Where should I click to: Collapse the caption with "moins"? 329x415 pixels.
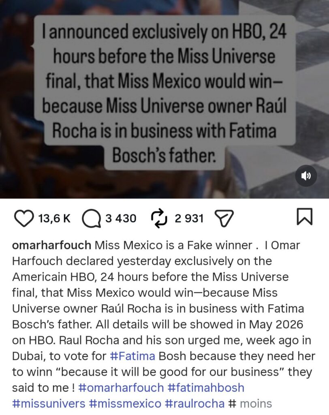tap(256, 403)
